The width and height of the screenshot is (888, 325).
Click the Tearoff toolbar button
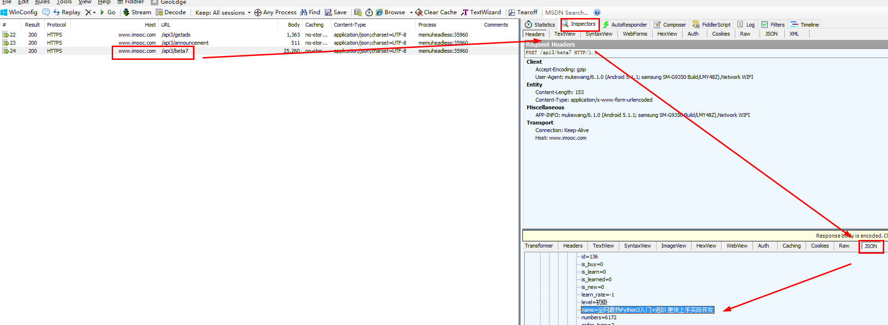tap(523, 12)
